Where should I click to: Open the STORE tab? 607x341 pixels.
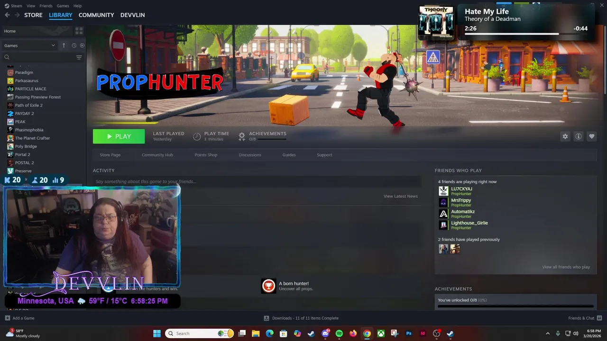[x=33, y=15]
